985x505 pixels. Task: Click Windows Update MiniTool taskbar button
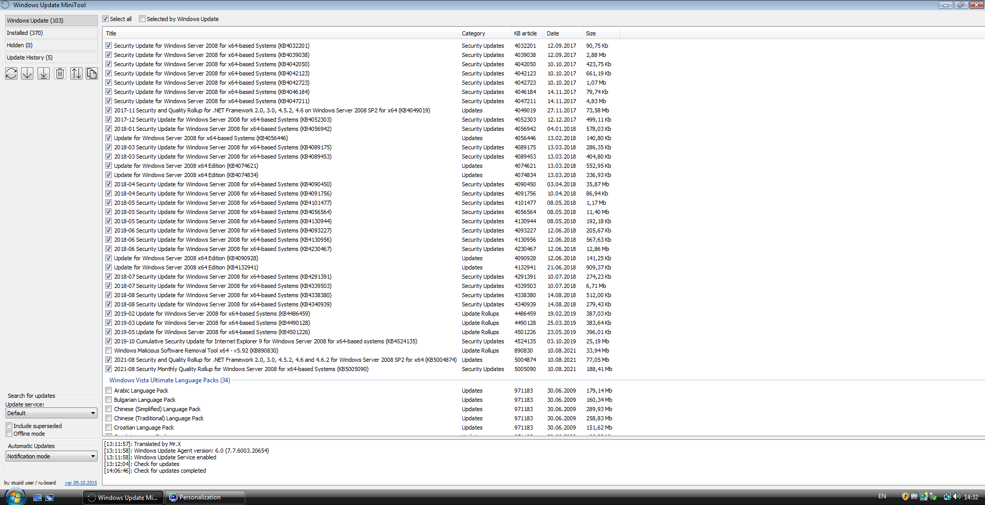123,497
